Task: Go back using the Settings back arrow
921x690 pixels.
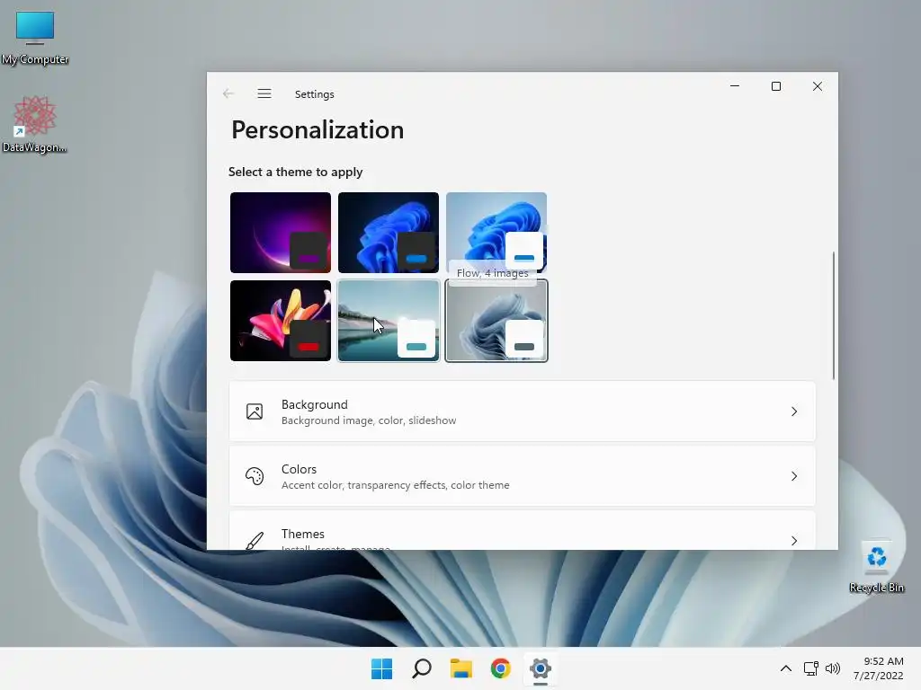Action: click(x=228, y=93)
